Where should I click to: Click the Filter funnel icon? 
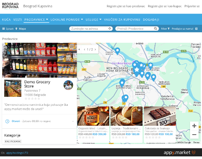point(168,28)
